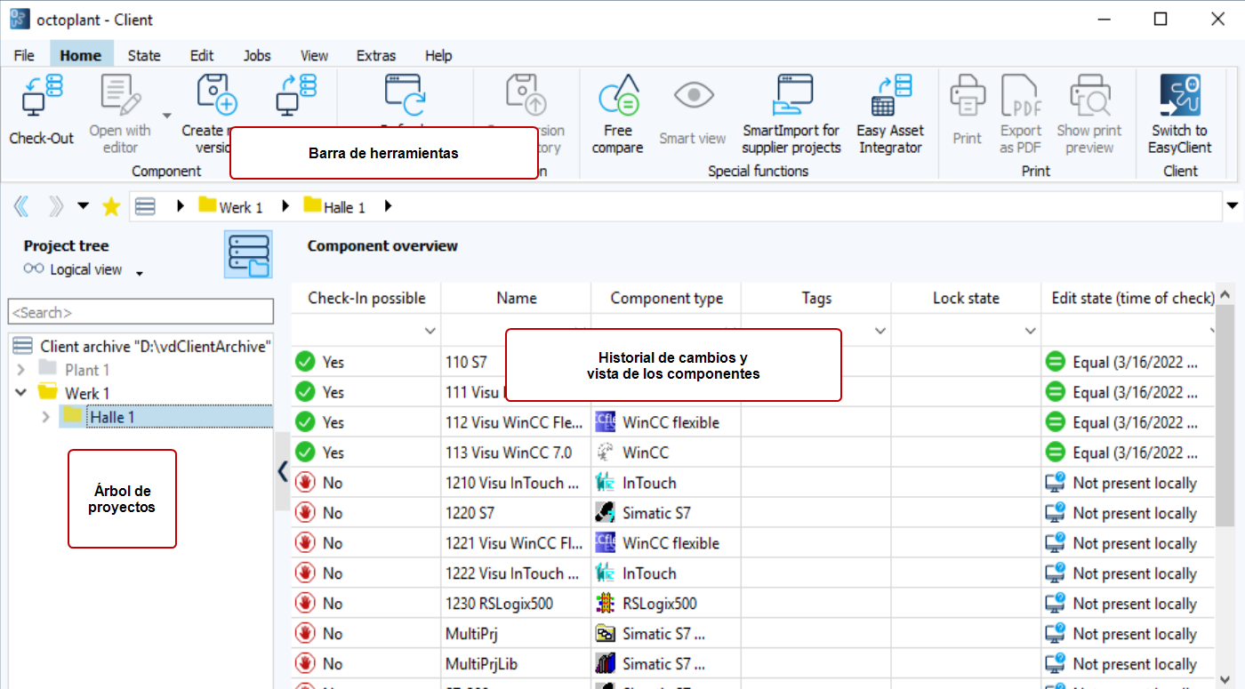Click the red No icon in row 1220 S7

coord(306,513)
